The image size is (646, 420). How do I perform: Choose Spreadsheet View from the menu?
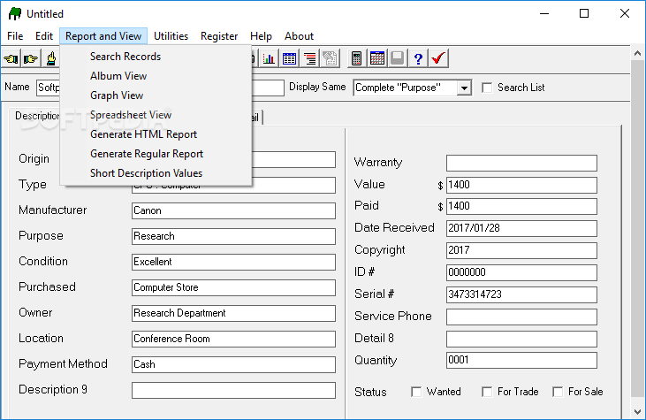pyautogui.click(x=156, y=115)
